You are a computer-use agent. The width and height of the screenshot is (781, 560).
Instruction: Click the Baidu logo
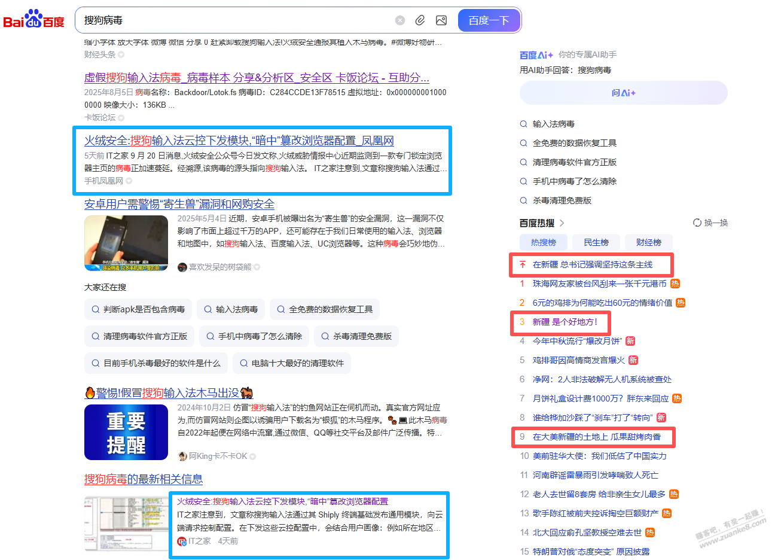tap(33, 20)
